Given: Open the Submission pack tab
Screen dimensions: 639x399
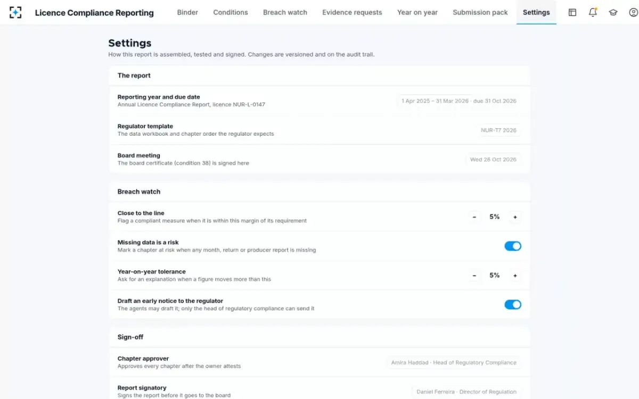Looking at the screenshot, I should click(480, 12).
